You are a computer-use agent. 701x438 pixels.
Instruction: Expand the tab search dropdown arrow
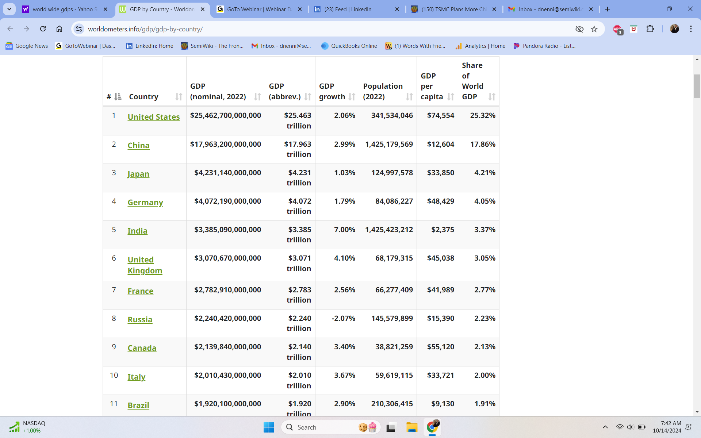click(9, 9)
